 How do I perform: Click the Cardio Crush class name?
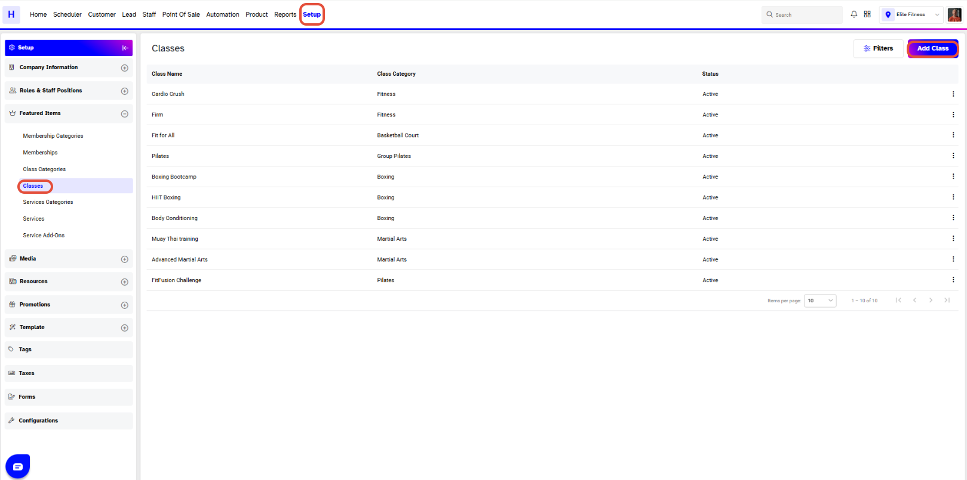168,94
